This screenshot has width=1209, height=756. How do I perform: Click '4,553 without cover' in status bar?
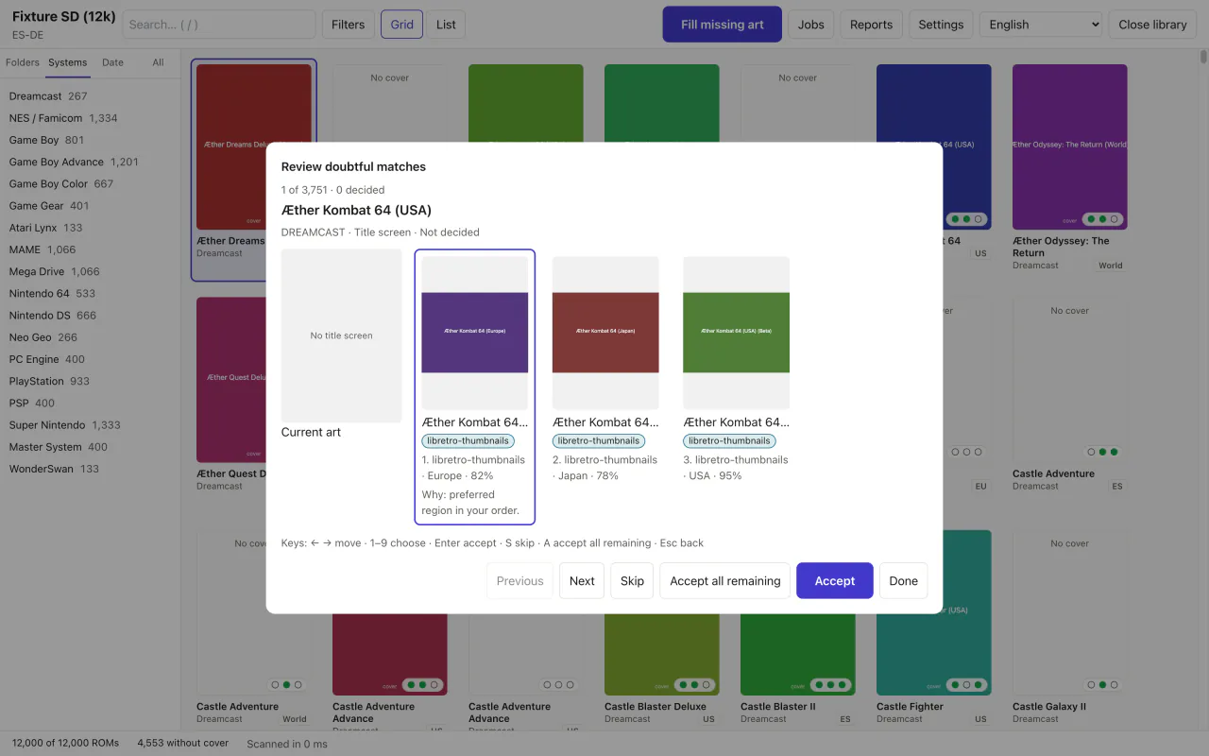pos(182,743)
